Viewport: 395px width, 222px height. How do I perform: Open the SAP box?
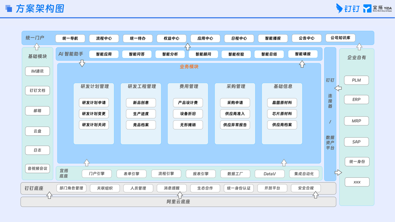[x=356, y=142]
